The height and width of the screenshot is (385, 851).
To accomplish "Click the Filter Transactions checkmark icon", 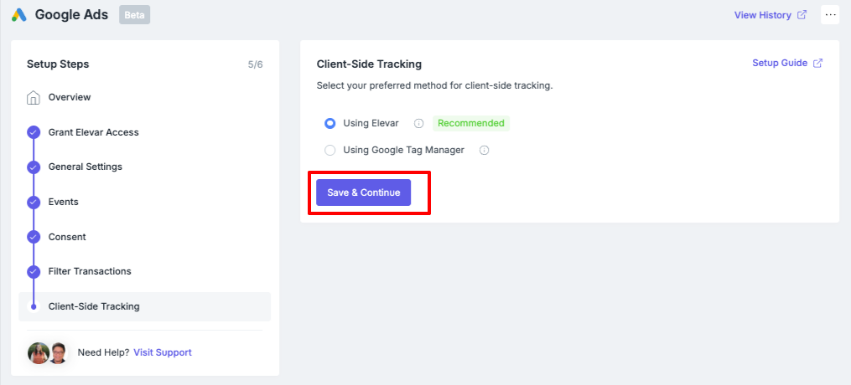I will click(x=34, y=271).
